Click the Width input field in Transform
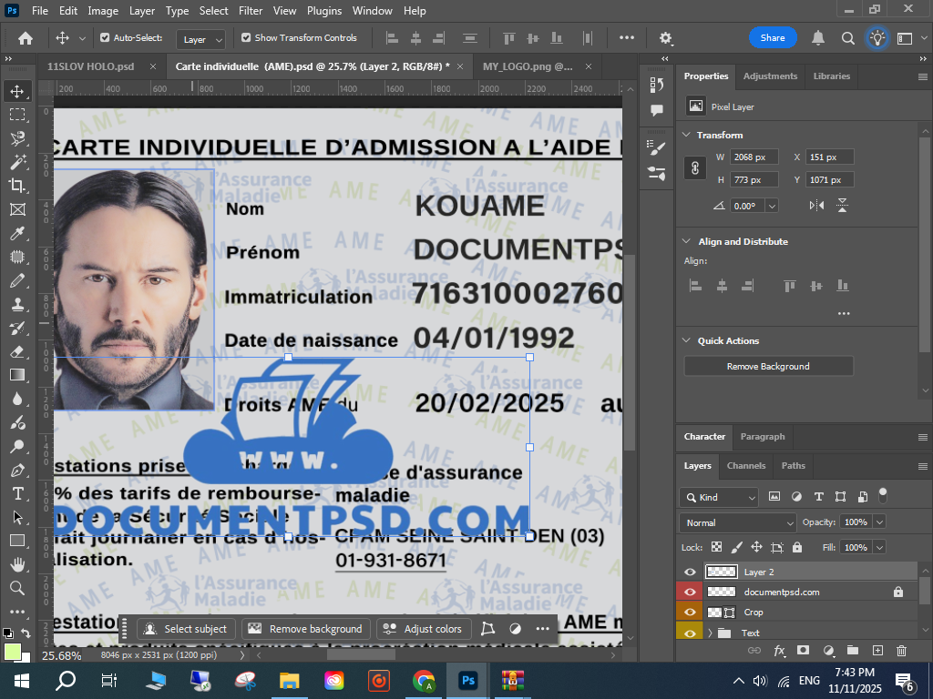Viewport: 933px width, 699px height. tap(753, 157)
